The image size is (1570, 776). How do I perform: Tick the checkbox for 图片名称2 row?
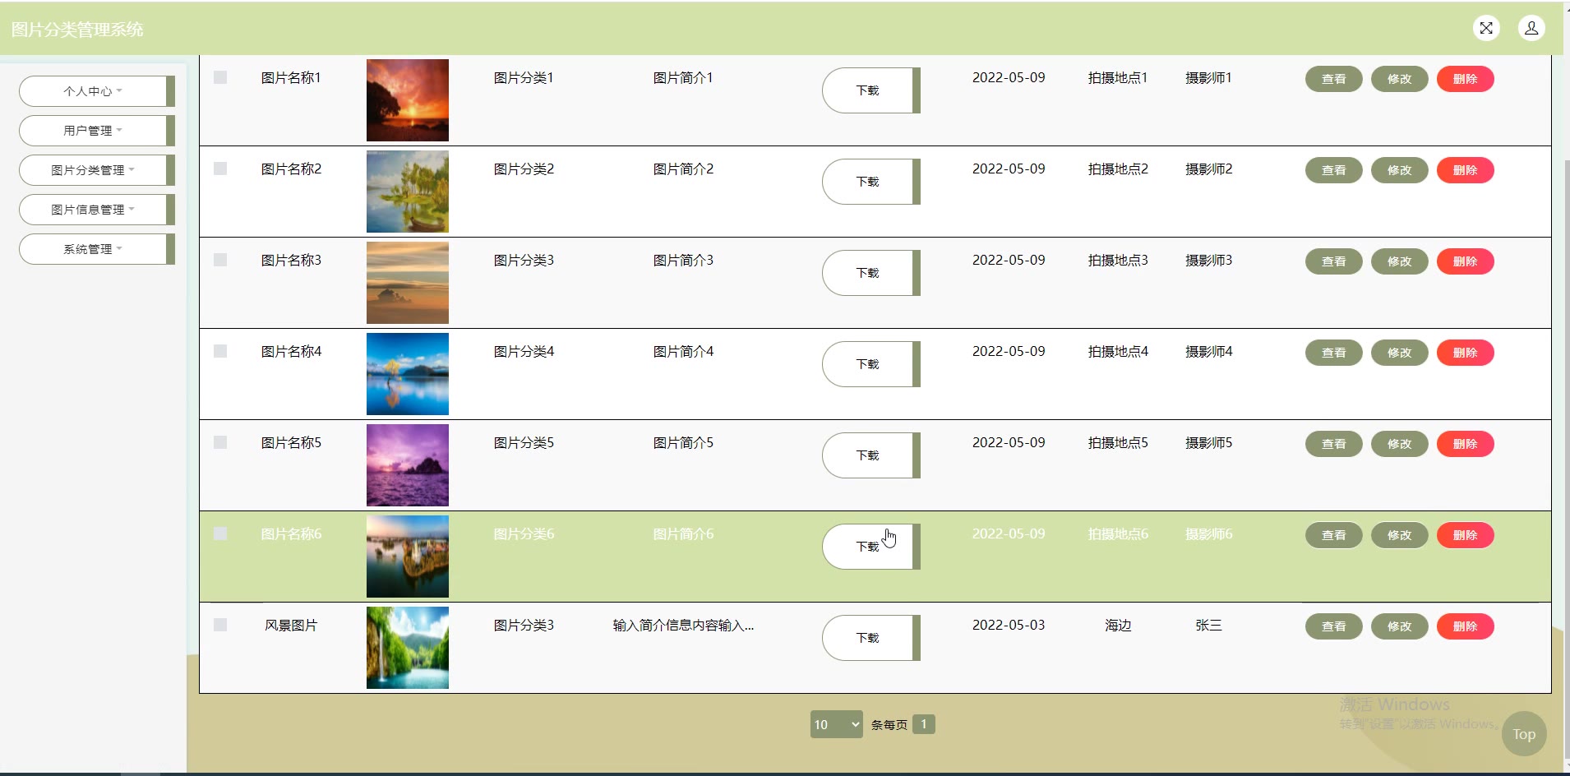pos(220,169)
